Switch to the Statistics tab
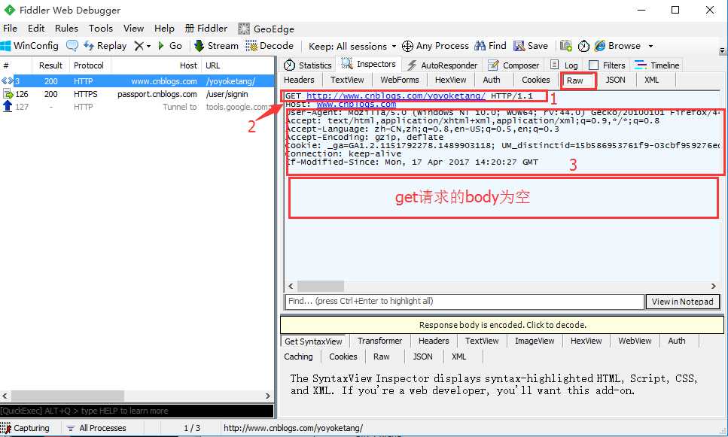The width and height of the screenshot is (728, 437). tap(307, 65)
